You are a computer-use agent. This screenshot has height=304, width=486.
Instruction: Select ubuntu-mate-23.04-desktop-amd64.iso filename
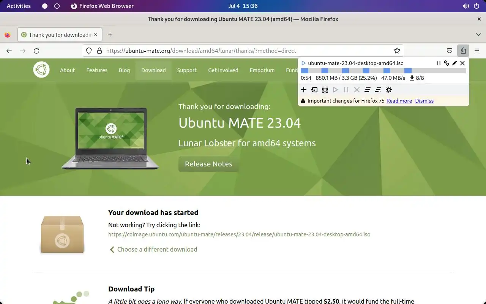click(x=356, y=63)
